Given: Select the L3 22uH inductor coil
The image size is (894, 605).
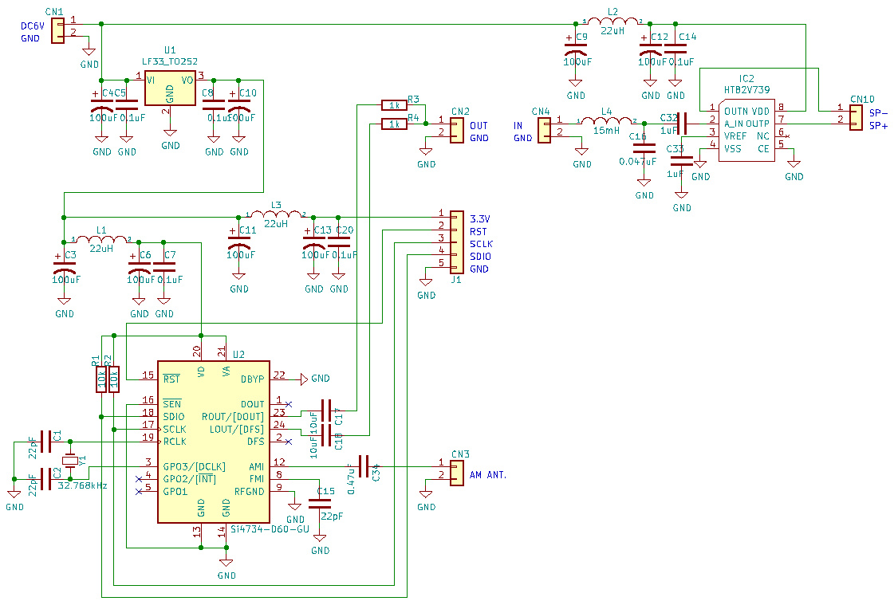Looking at the screenshot, I should [x=275, y=214].
